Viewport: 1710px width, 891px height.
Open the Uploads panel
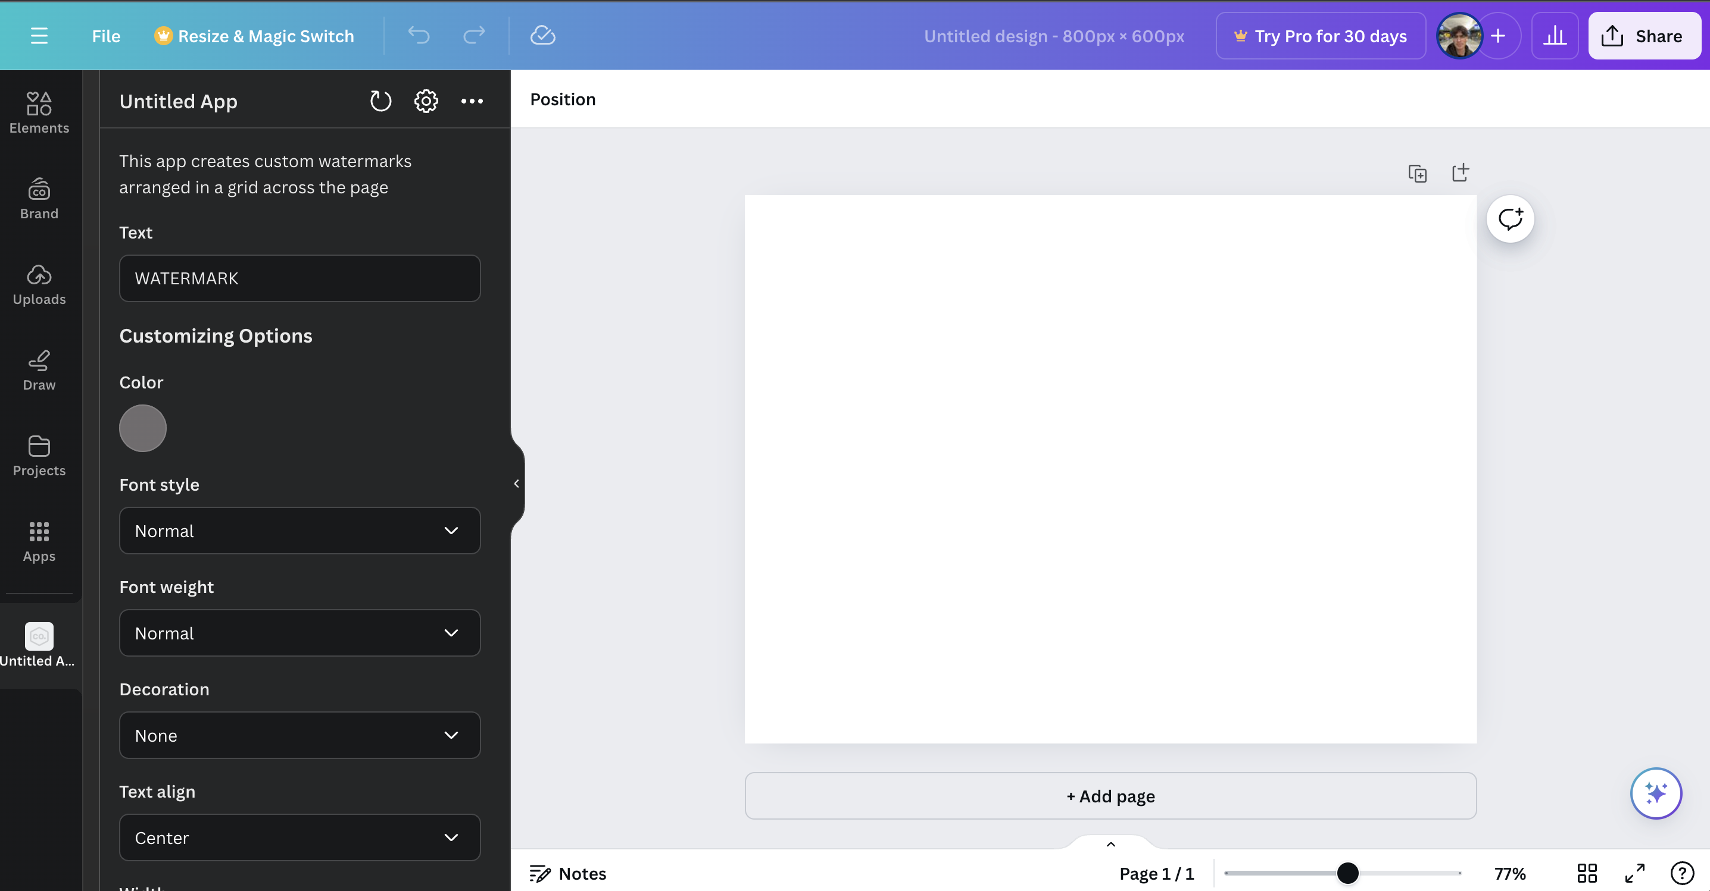pyautogui.click(x=39, y=284)
